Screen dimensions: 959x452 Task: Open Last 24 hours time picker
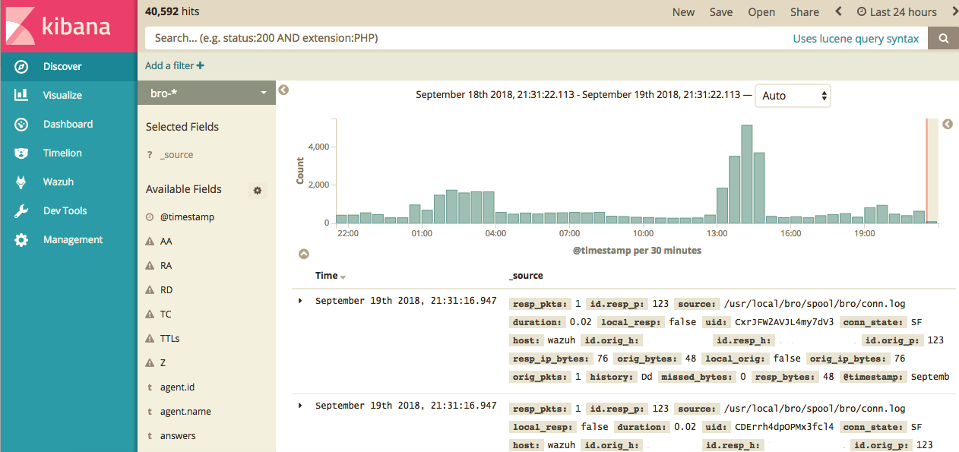(x=897, y=12)
